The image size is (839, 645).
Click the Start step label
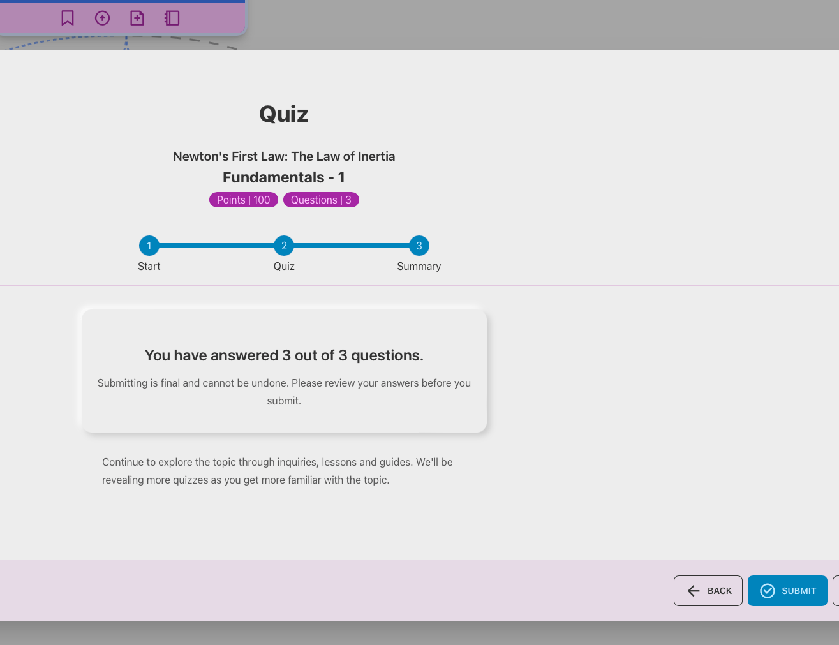tap(149, 266)
